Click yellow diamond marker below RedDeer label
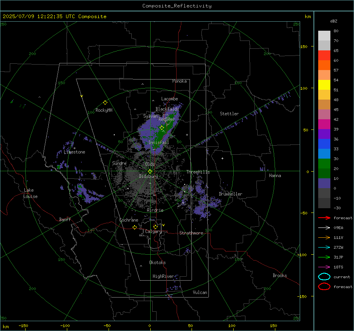The height and width of the screenshot is (331, 354). coord(162,128)
